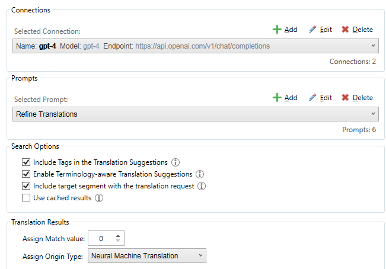The height and width of the screenshot is (269, 386).
Task: Decrease the Assign Match value with down arrow
Action: click(119, 242)
